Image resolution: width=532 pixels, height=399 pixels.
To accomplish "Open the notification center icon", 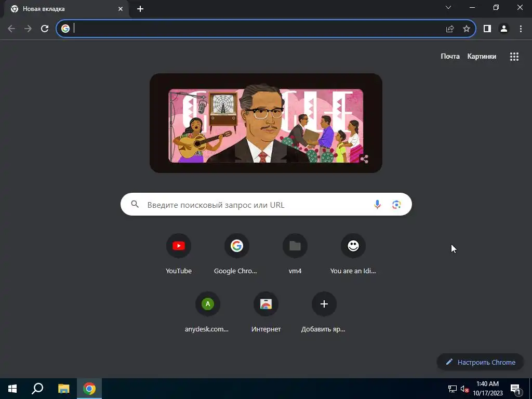I will click(515, 389).
